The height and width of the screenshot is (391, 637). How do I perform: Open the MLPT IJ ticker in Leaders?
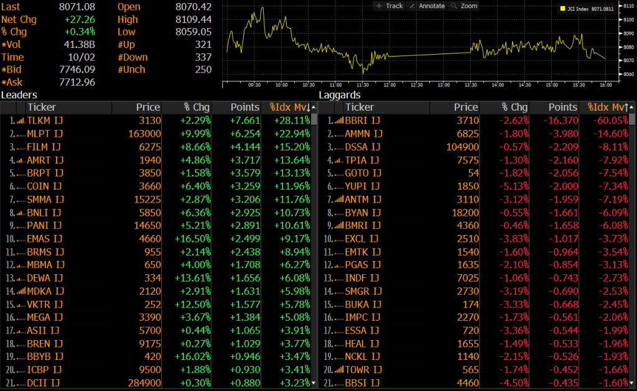[45, 134]
